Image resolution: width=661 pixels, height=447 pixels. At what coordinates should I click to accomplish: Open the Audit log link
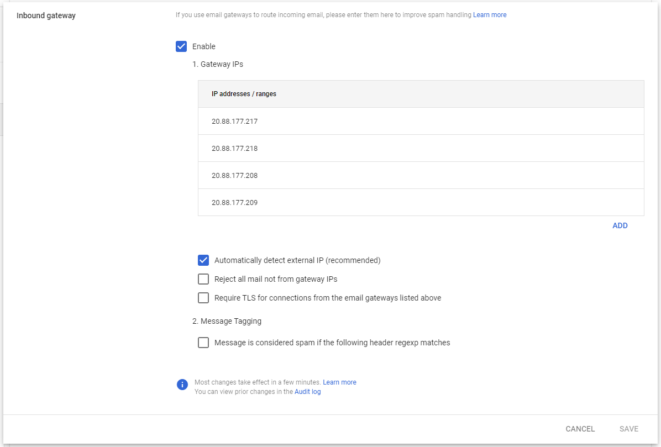click(307, 392)
